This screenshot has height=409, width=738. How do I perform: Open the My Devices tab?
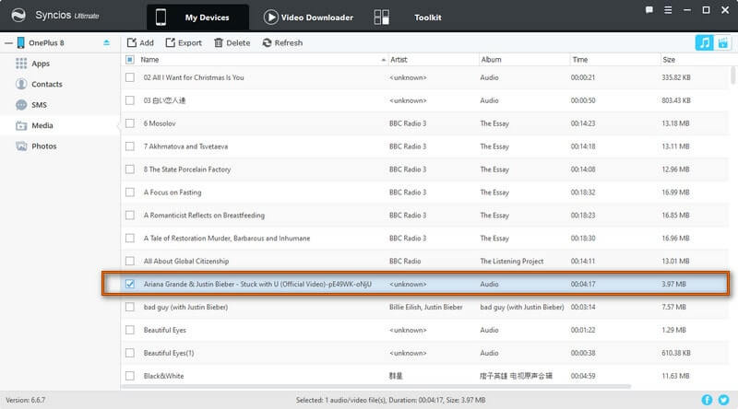pyautogui.click(x=197, y=18)
